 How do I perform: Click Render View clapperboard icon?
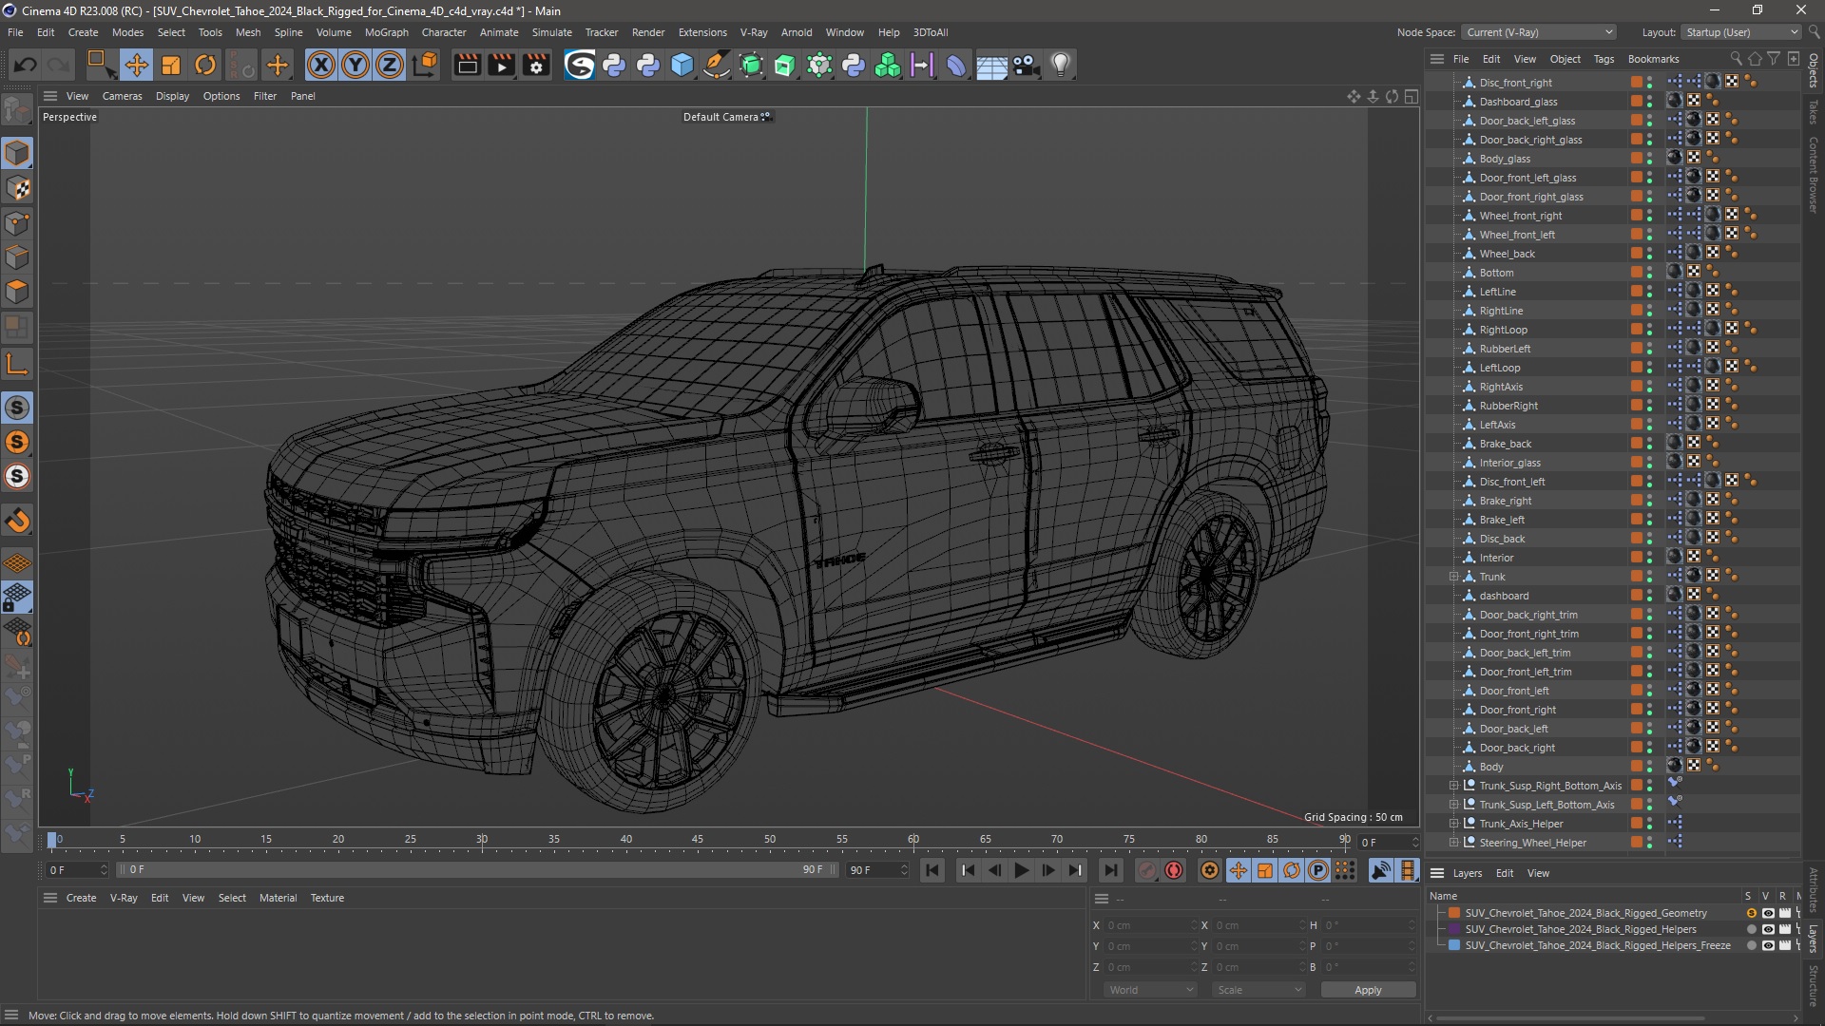tap(467, 65)
